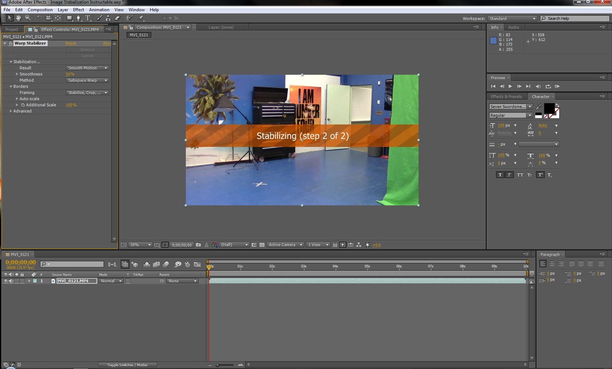Toggle transparency grid in composition viewer
The height and width of the screenshot is (369, 612).
[x=262, y=245]
